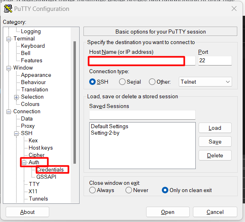Screen dimensions: 245x222
Task: Open the Behaviour category
Action: [x=33, y=82]
